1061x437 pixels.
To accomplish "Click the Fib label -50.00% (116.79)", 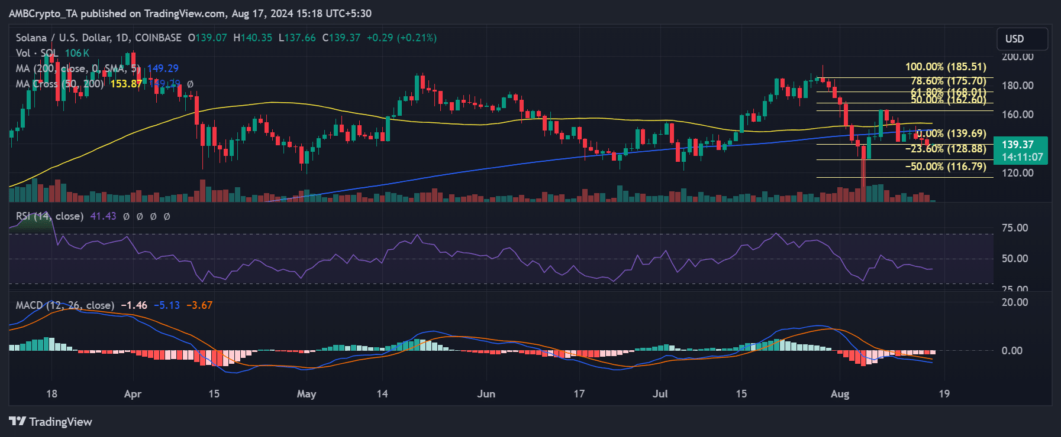I will [x=946, y=167].
